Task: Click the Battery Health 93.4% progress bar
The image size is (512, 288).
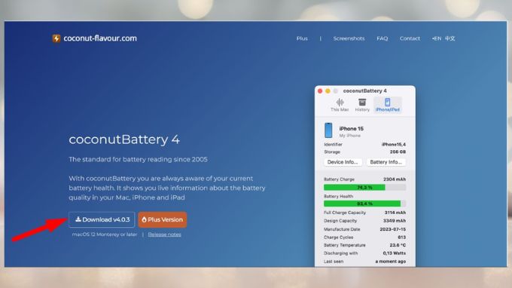Action: tap(364, 204)
